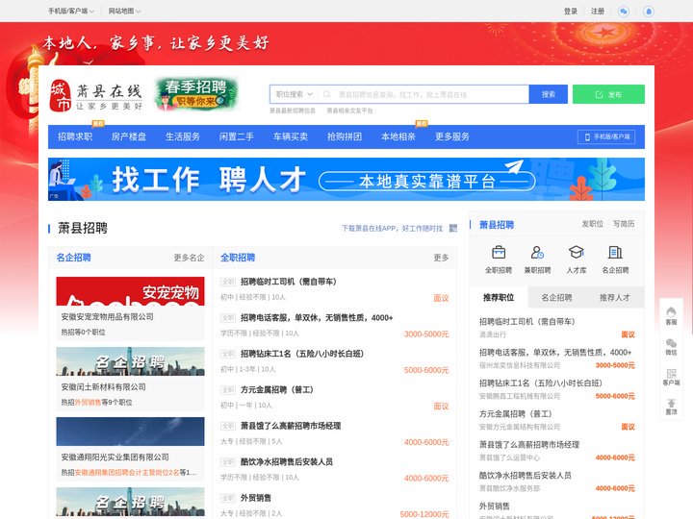Screen dimensions: 693x519
Task: Open 安徽通翔阳光实业集团有限公司 company link
Action: click(x=115, y=457)
